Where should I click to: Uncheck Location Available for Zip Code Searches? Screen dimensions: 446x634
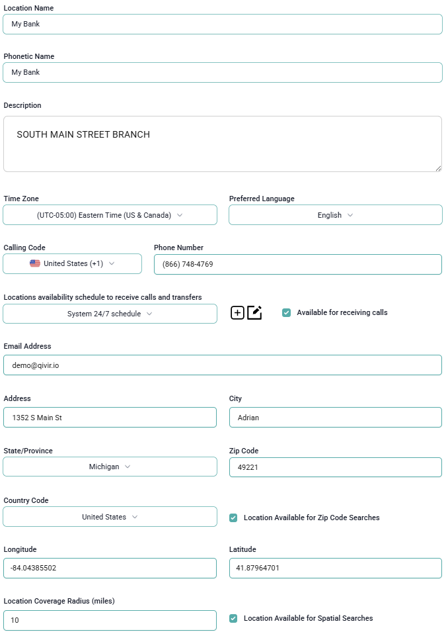coord(233,518)
